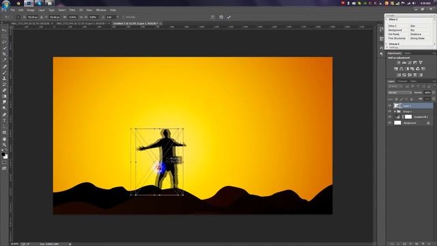Open the Image menu
The width and height of the screenshot is (437, 246).
31,10
